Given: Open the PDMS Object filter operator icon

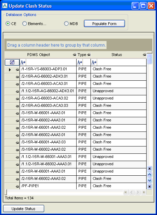Looking at the screenshot, I should [23, 63].
